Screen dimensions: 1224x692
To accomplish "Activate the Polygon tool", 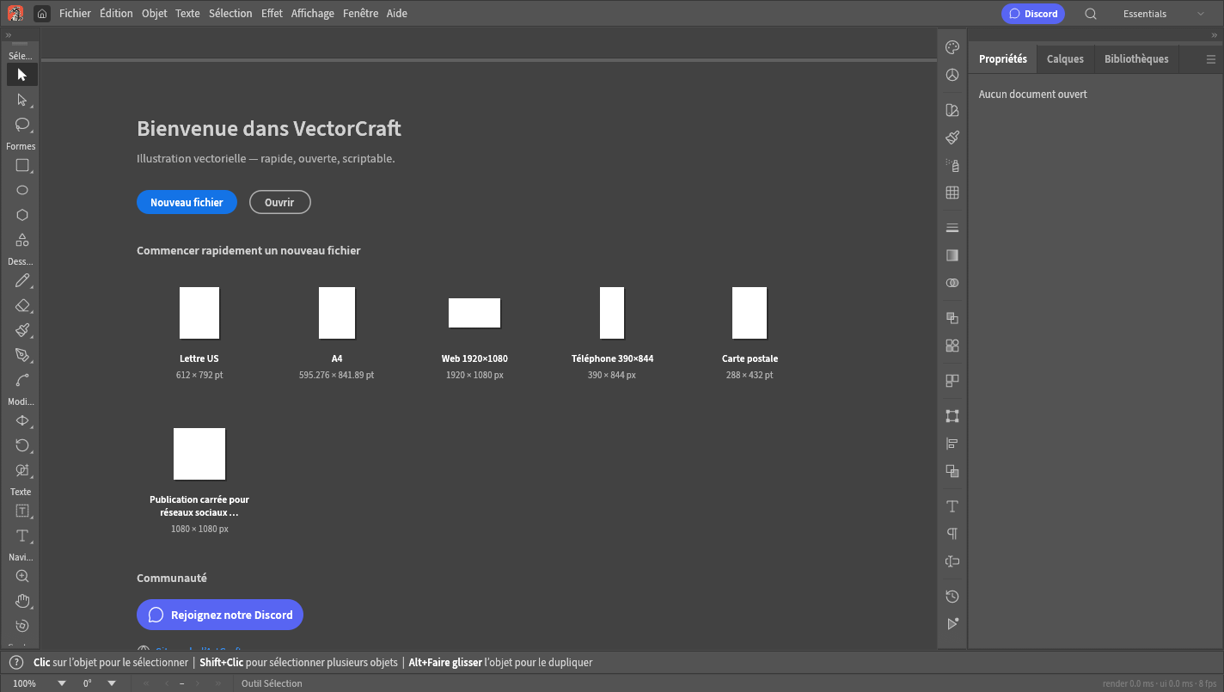I will pyautogui.click(x=22, y=215).
